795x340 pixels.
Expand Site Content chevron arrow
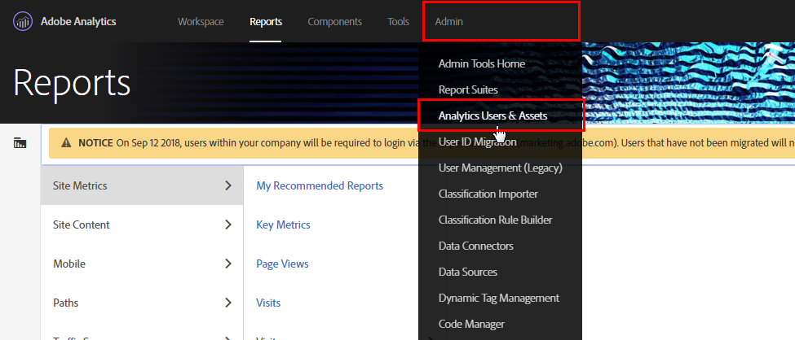(x=228, y=224)
